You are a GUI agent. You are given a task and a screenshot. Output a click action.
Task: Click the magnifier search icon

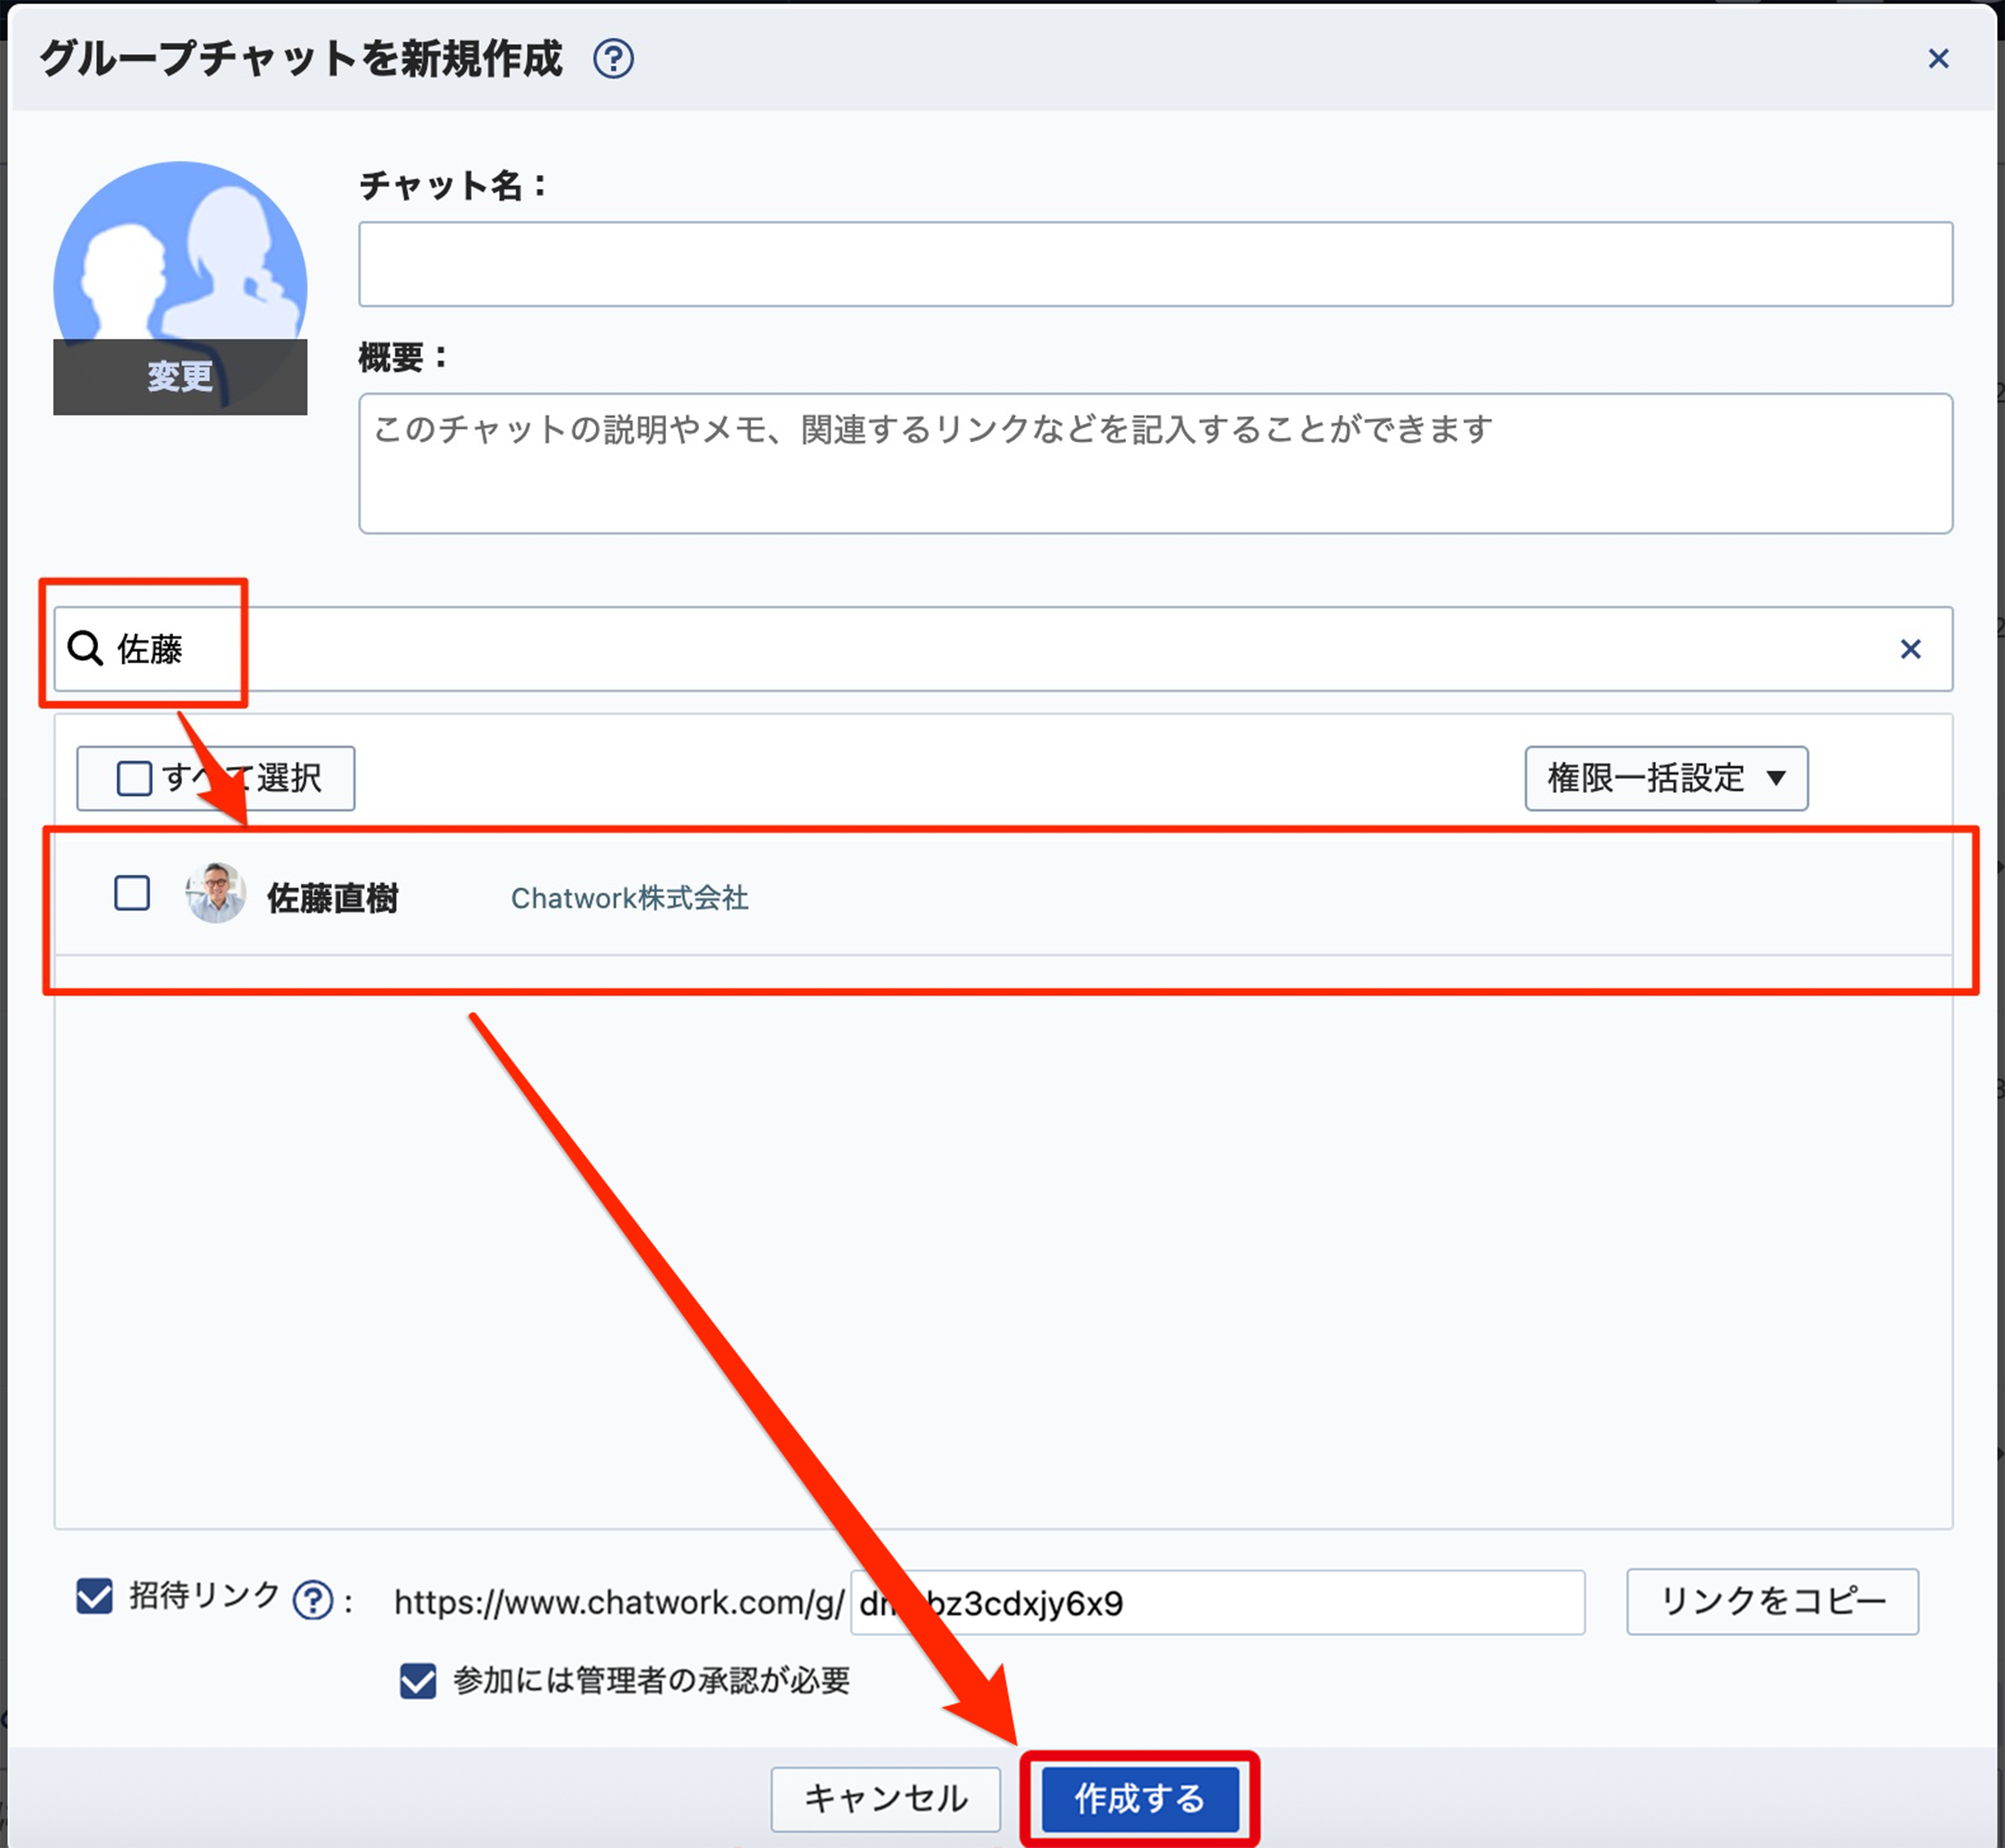(x=85, y=649)
